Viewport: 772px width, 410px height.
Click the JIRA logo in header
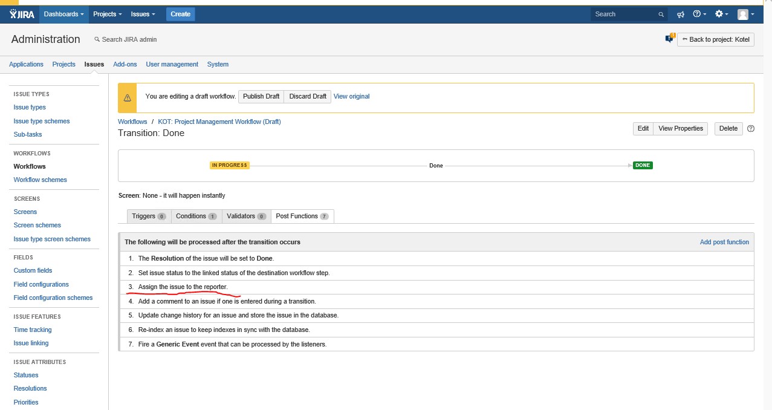[x=22, y=14]
